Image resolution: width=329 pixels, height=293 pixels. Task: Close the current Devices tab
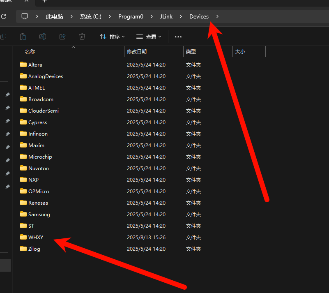(x=26, y=1)
